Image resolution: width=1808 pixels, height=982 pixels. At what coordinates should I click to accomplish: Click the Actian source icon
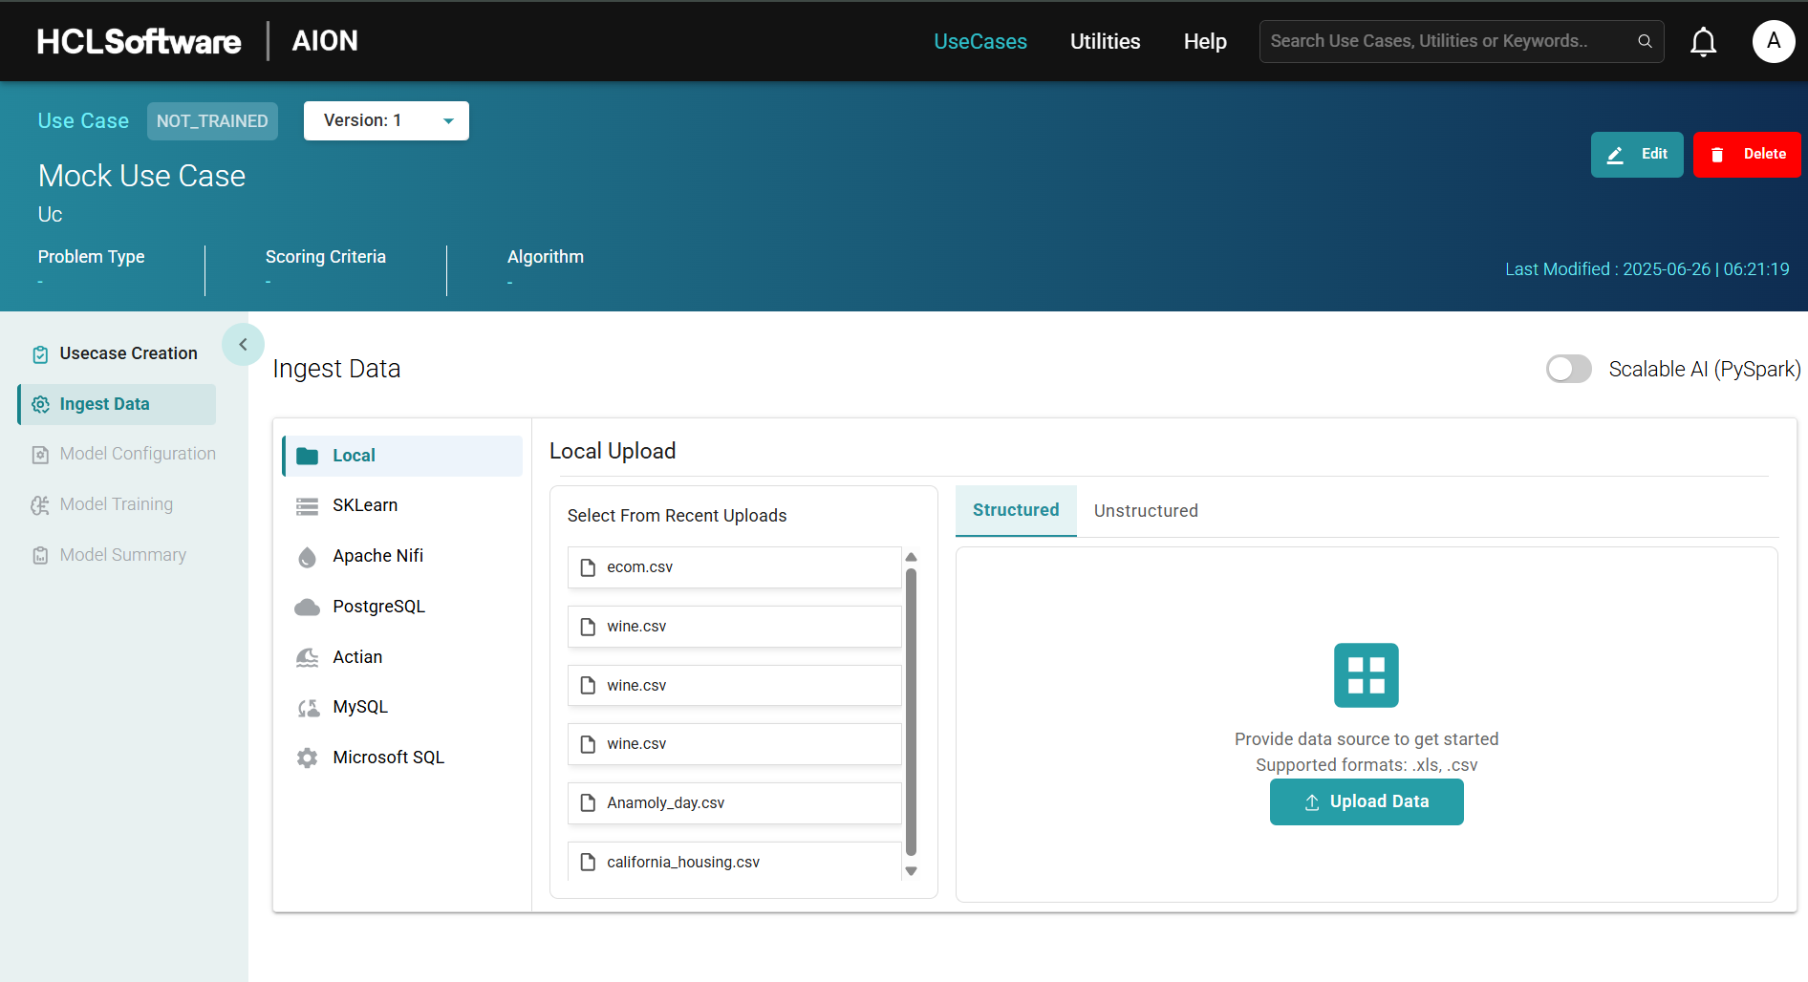[x=307, y=657]
